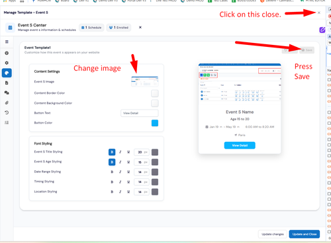
Task: Click the X next to the Enrolled badge
Action: (x=140, y=27)
